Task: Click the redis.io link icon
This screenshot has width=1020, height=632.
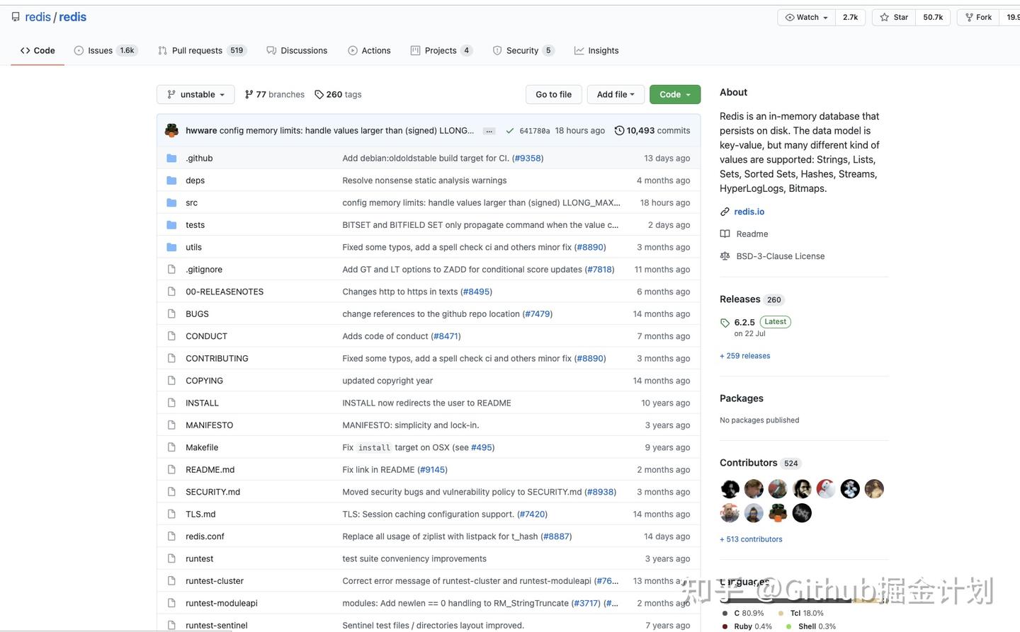Action: pyautogui.click(x=725, y=211)
